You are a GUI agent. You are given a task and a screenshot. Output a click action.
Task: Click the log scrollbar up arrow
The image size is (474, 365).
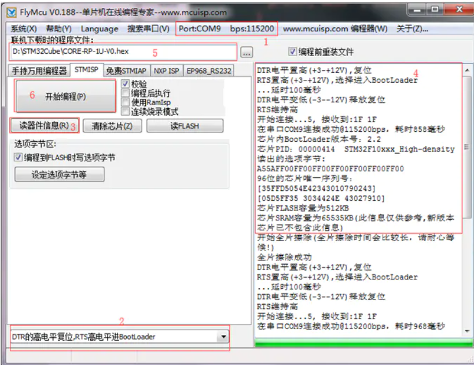pyautogui.click(x=467, y=70)
